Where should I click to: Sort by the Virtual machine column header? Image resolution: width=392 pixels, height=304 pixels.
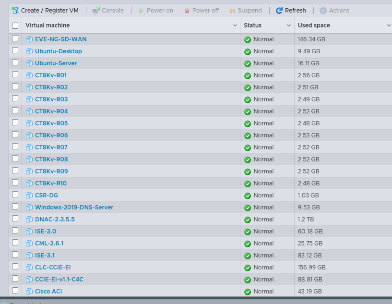(x=48, y=25)
